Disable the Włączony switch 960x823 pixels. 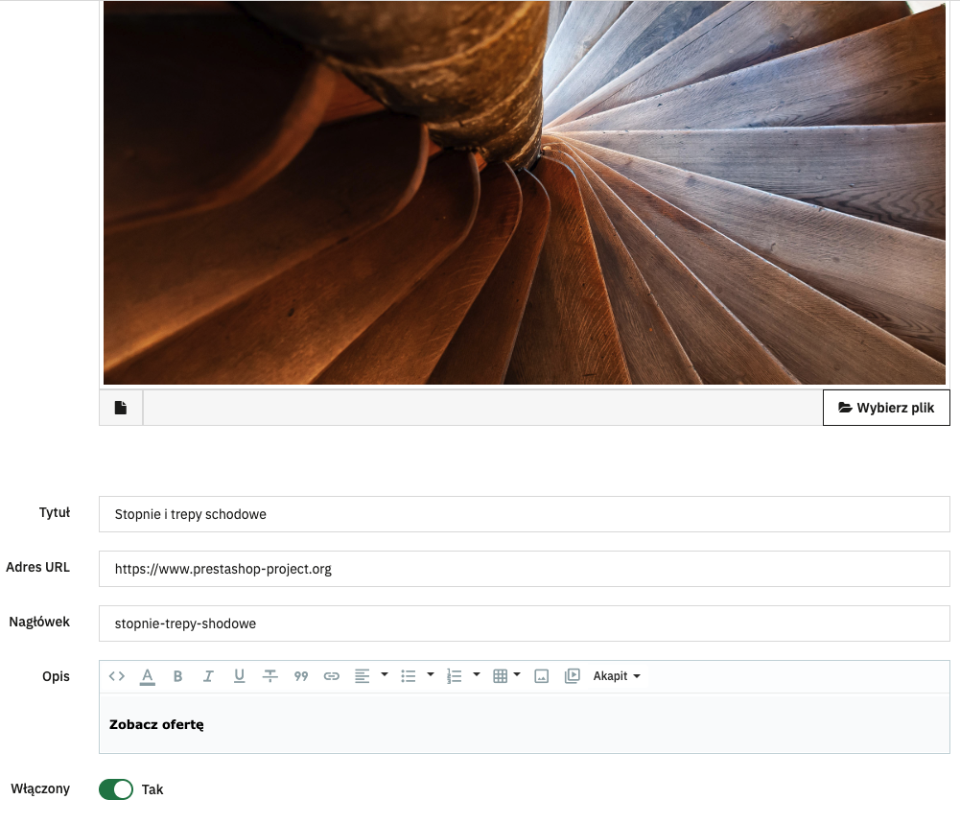point(116,789)
